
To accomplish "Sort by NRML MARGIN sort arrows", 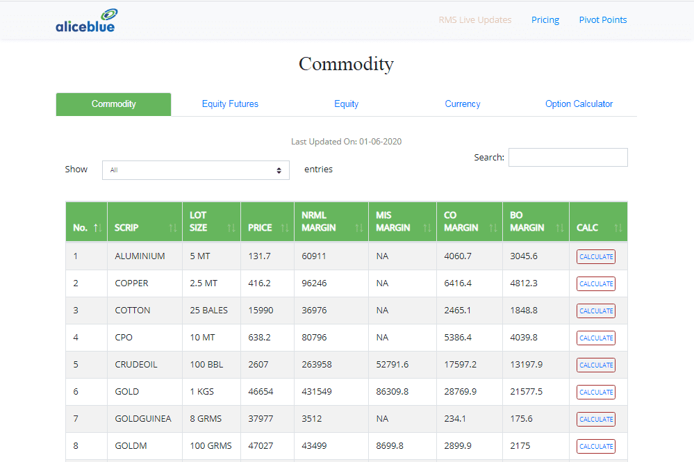I will [x=359, y=228].
